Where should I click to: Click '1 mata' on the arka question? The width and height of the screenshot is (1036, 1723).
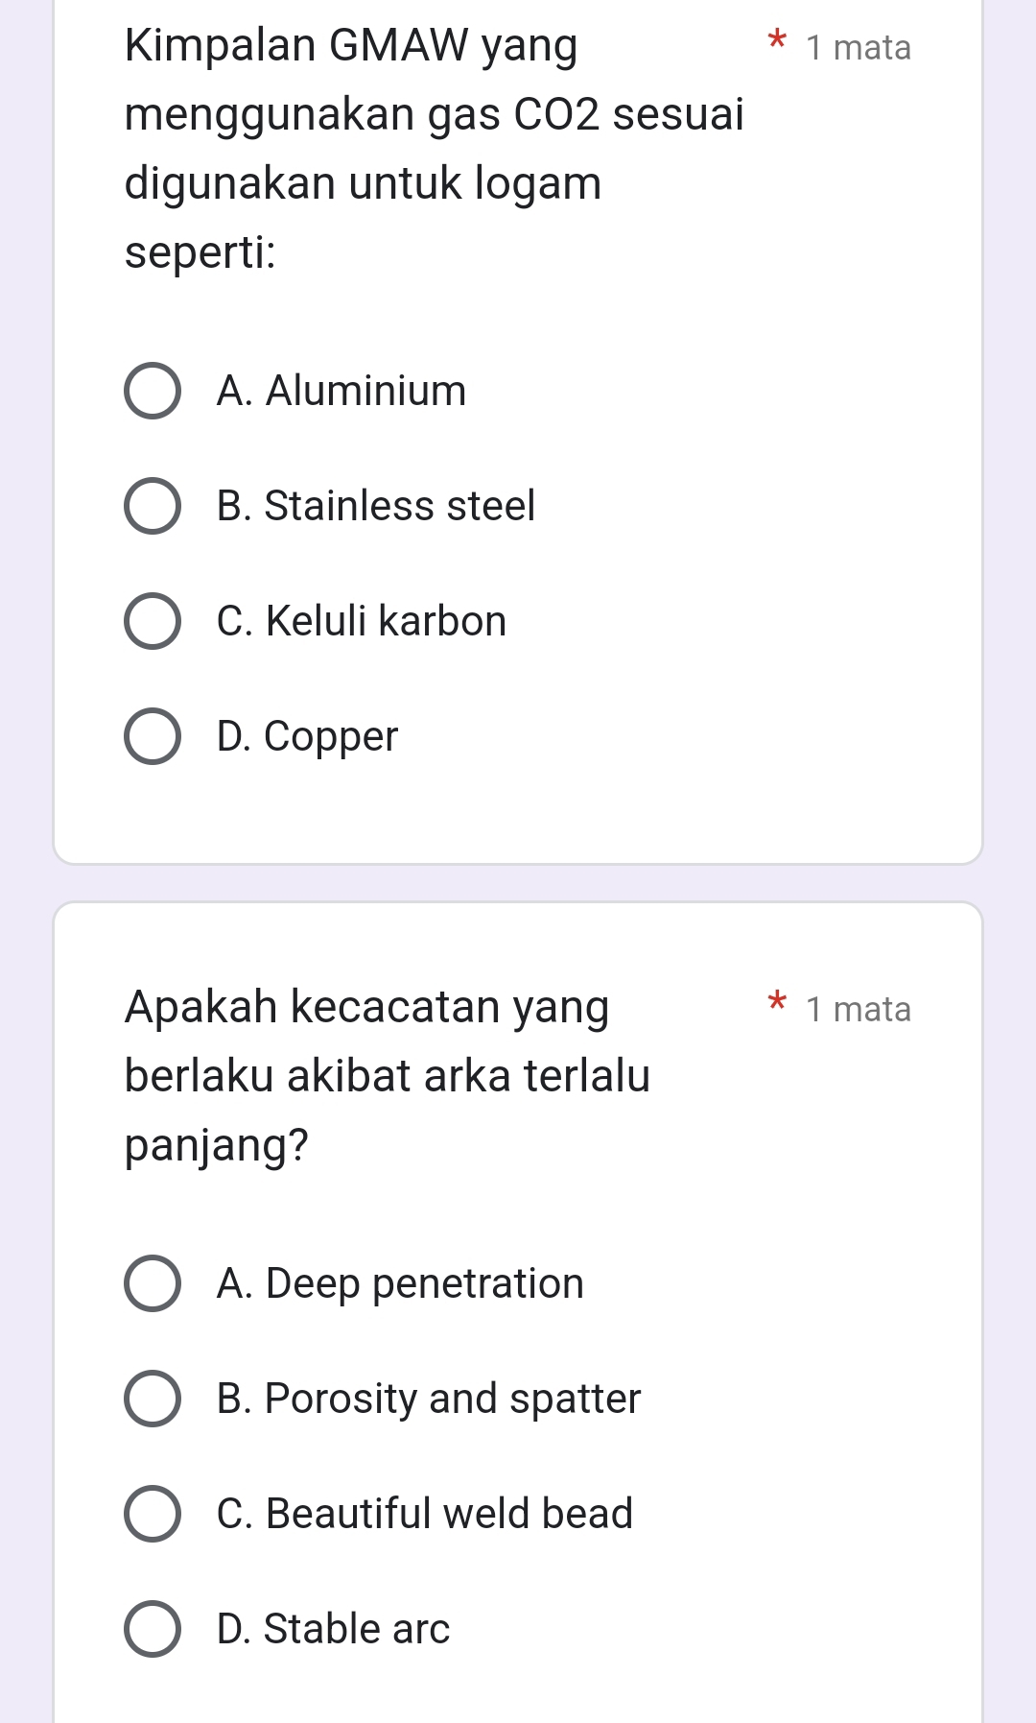(859, 1010)
